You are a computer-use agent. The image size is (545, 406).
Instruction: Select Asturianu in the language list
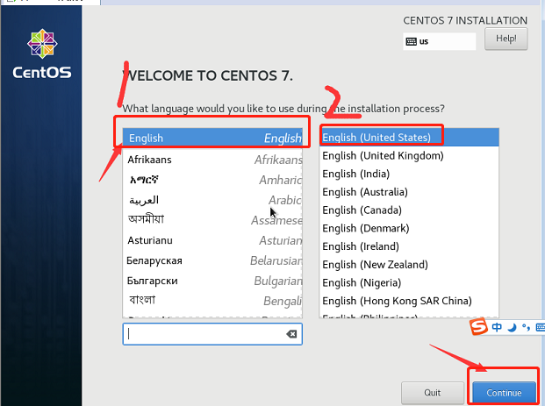212,240
